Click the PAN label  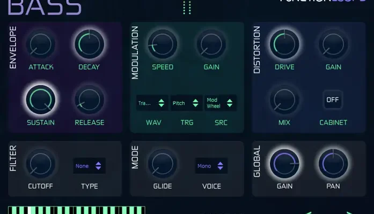333,186
